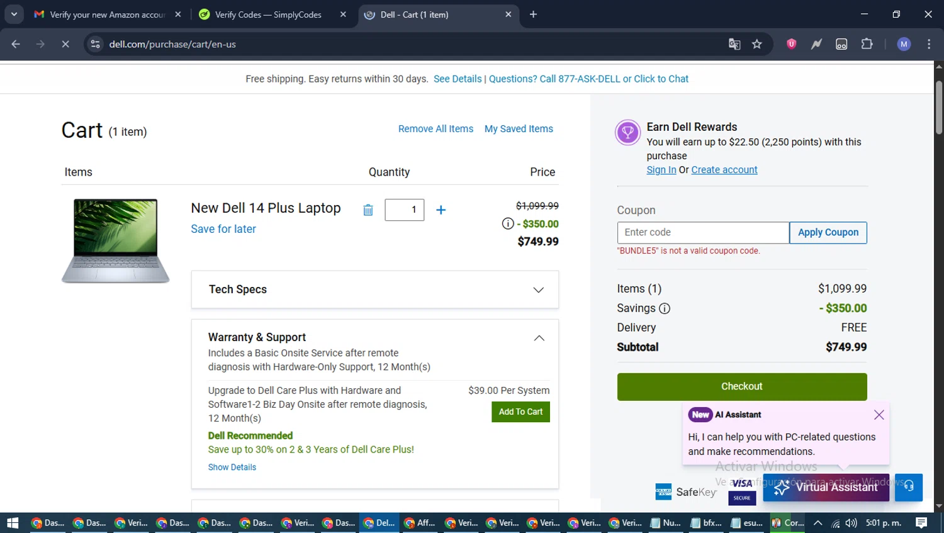Click the network icon in system tray
The image size is (944, 533).
[x=835, y=523]
